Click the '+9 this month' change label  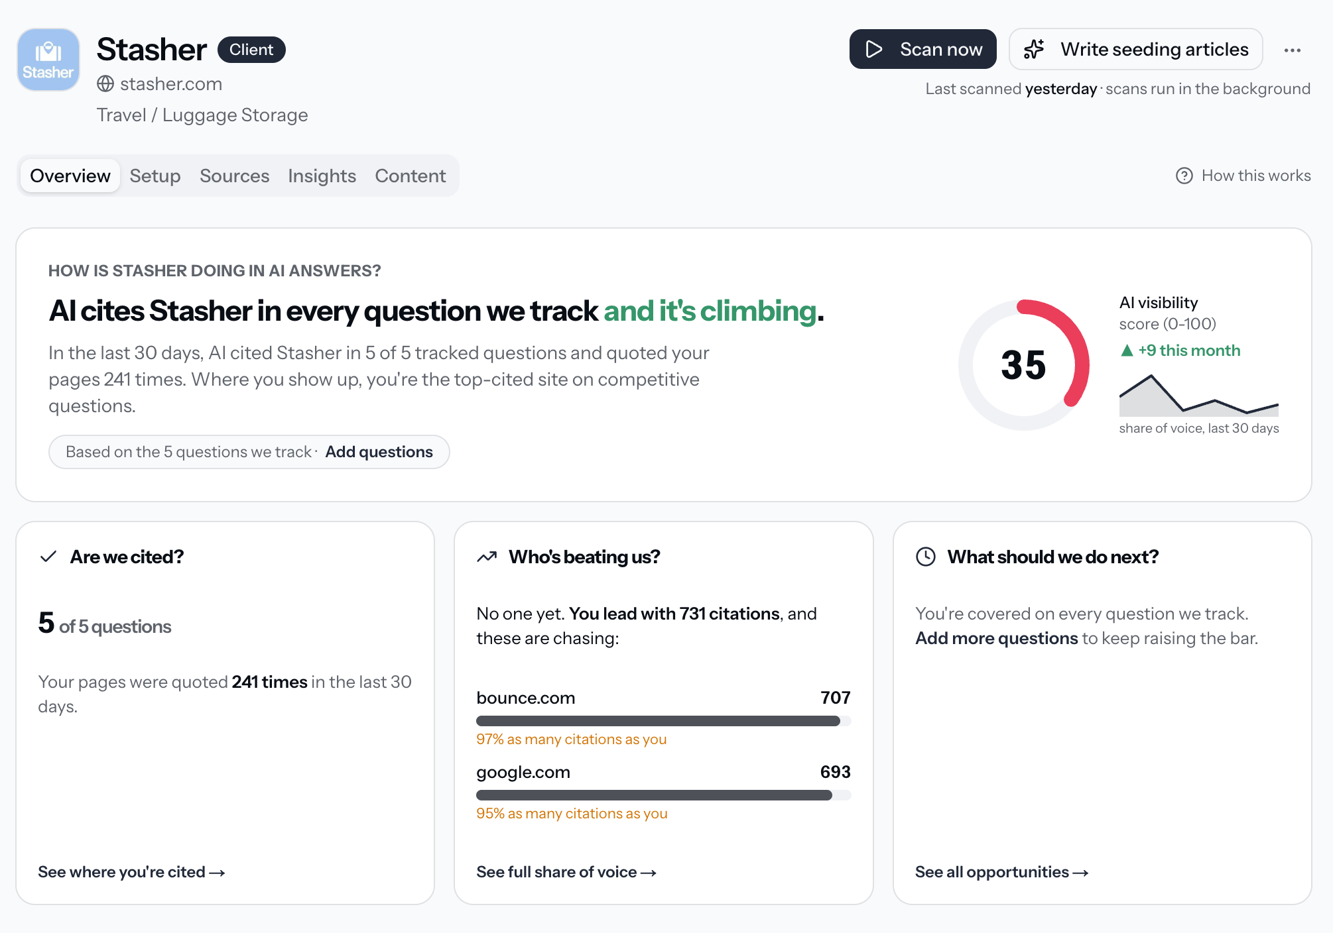[x=1189, y=351]
